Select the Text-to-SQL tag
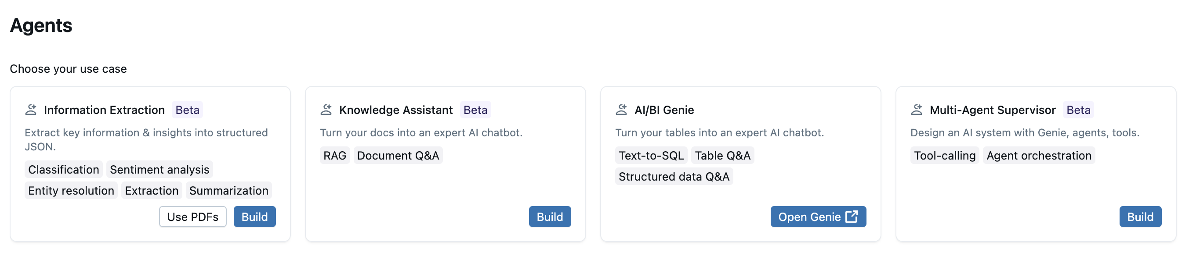 651,156
